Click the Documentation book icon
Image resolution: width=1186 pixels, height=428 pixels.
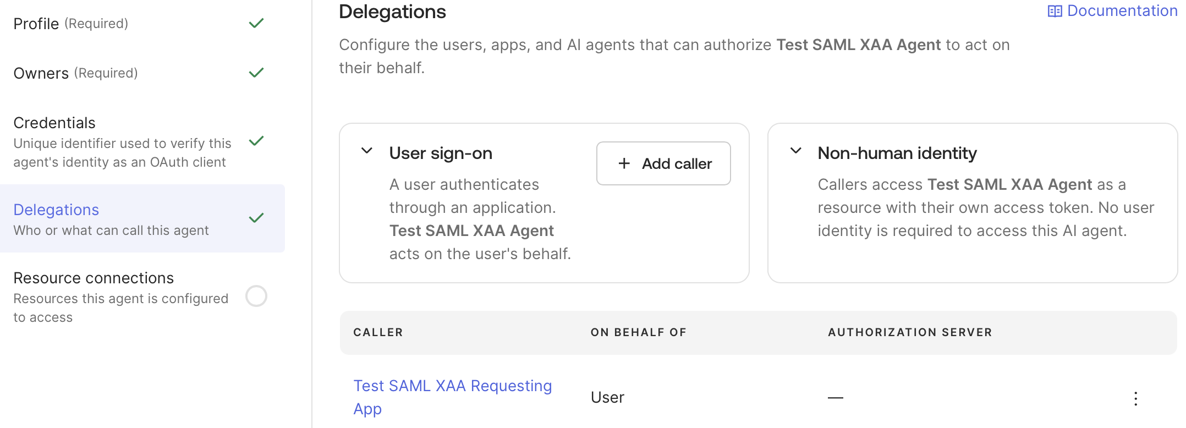pyautogui.click(x=1055, y=11)
